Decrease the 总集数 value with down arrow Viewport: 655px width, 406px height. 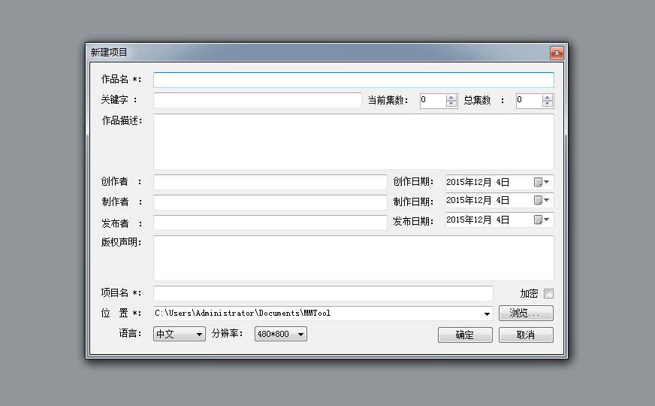coord(547,104)
